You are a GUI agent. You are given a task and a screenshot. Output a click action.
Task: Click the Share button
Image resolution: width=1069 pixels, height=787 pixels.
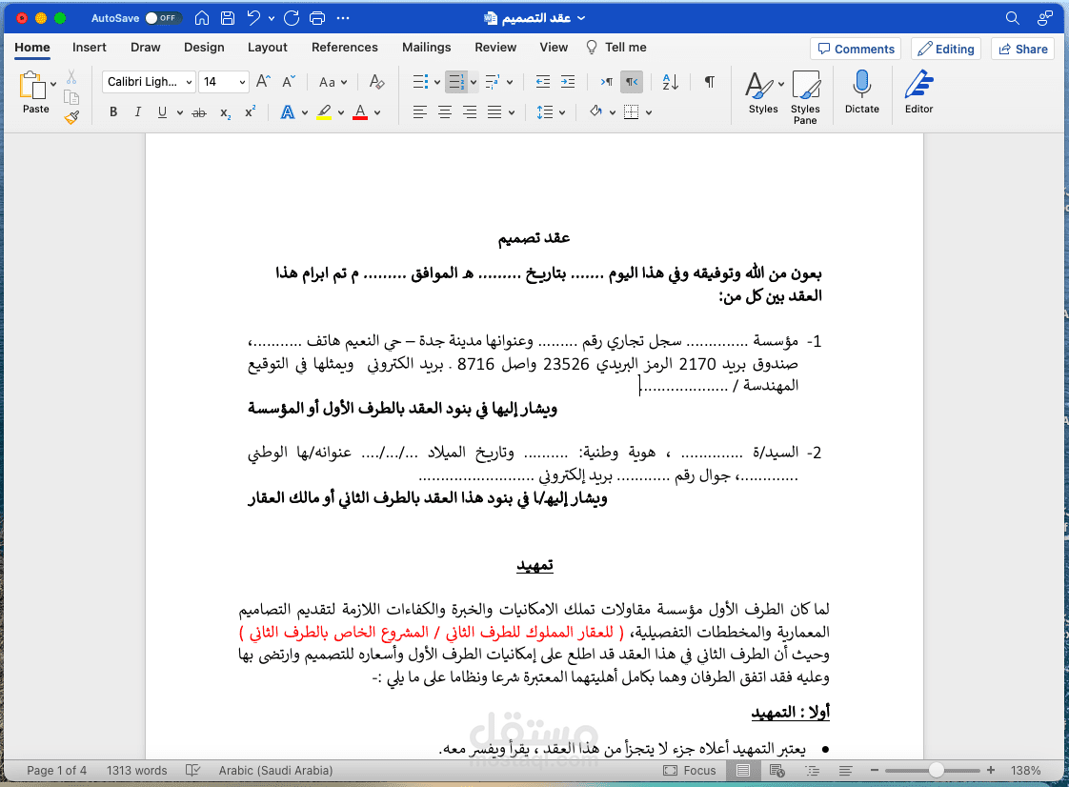1022,50
